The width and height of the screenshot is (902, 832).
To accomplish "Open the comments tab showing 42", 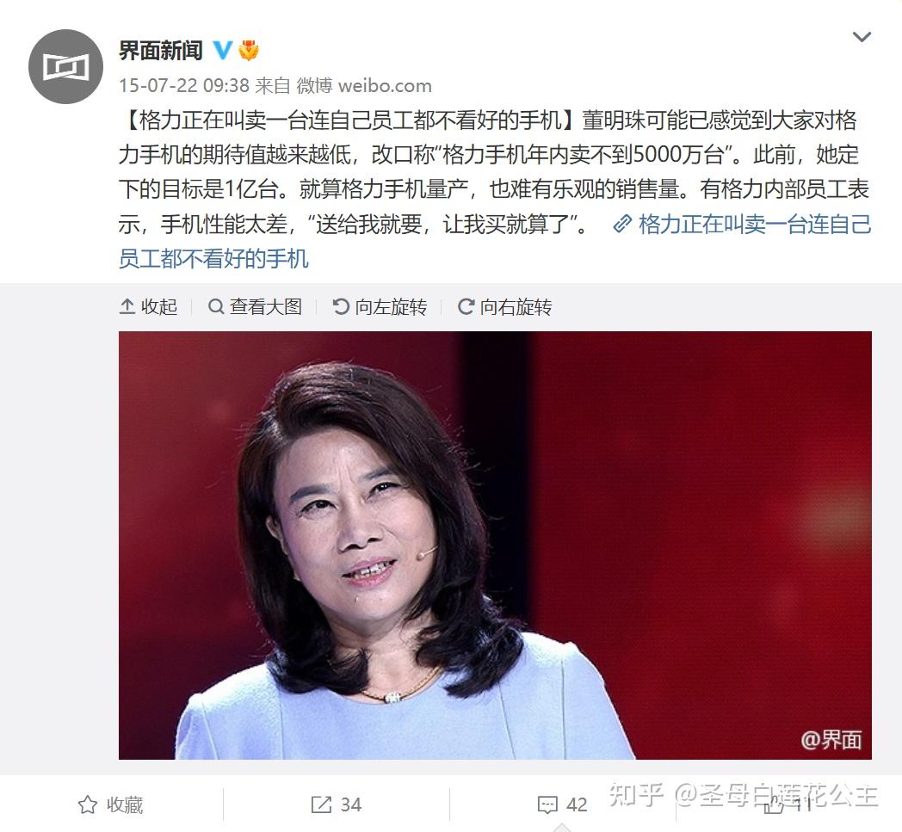I will coord(562,804).
